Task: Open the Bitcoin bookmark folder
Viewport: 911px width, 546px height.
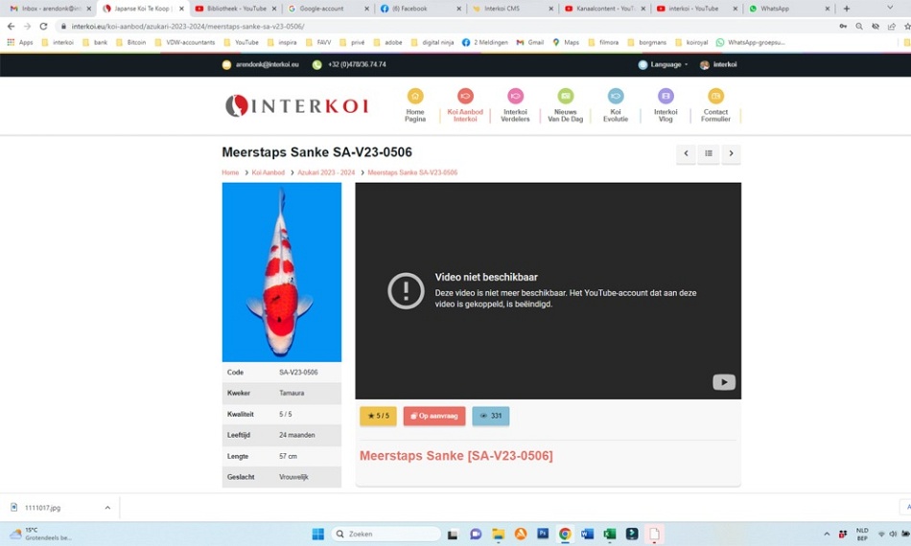Action: tap(130, 42)
